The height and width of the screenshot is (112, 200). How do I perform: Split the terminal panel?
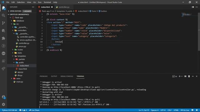pyautogui.click(x=185, y=76)
